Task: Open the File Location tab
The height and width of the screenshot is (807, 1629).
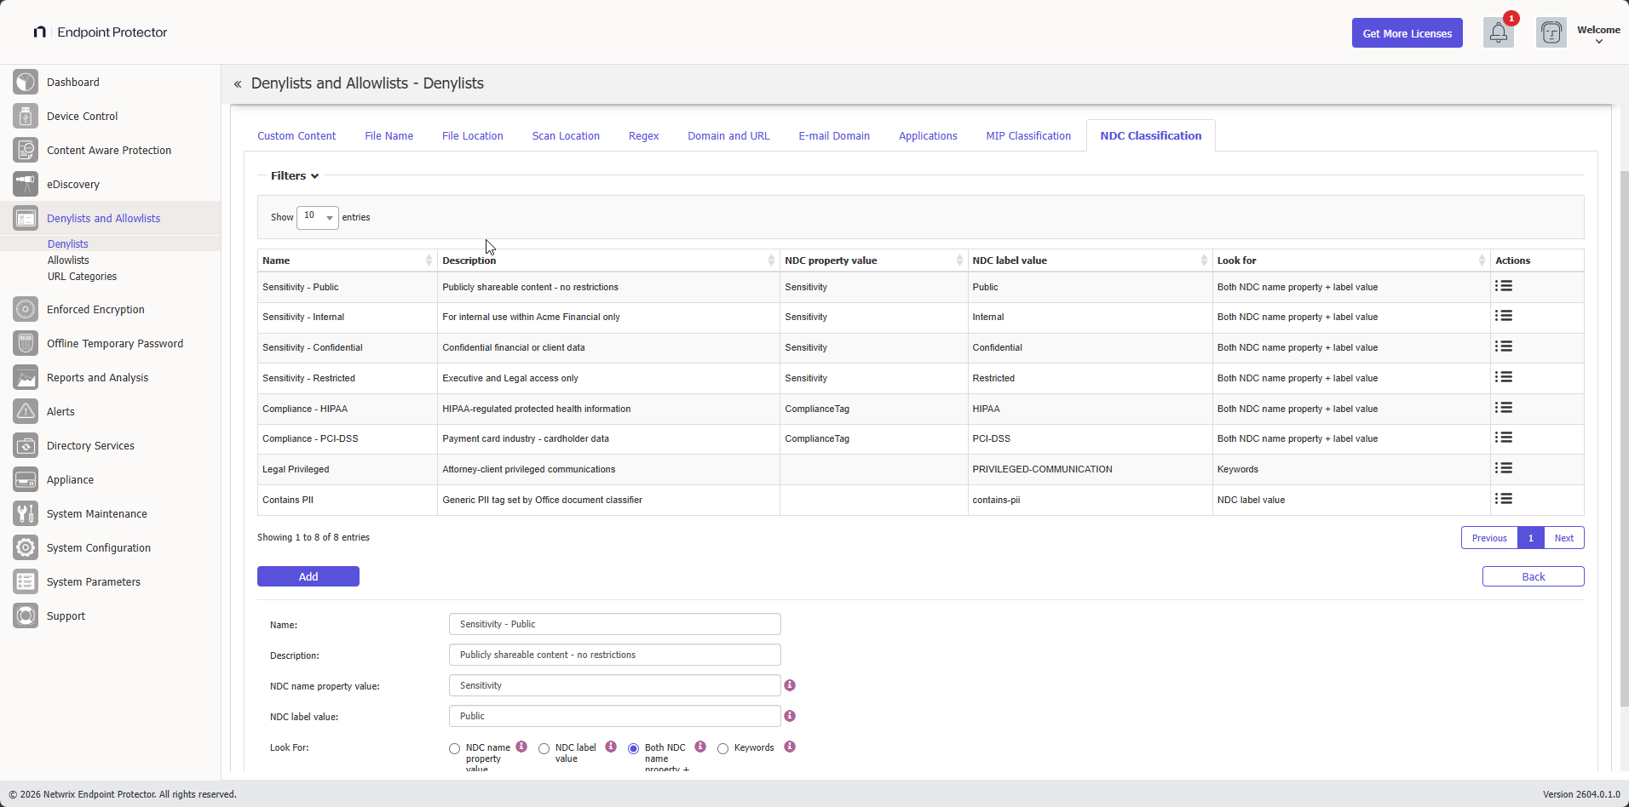Action: pos(472,136)
